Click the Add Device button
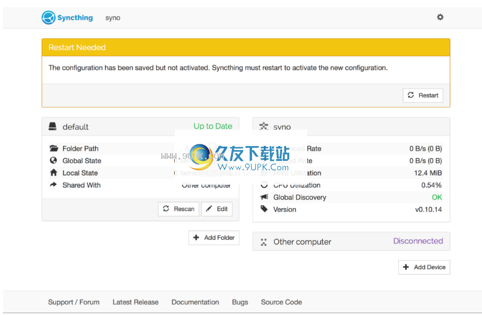 (424, 267)
